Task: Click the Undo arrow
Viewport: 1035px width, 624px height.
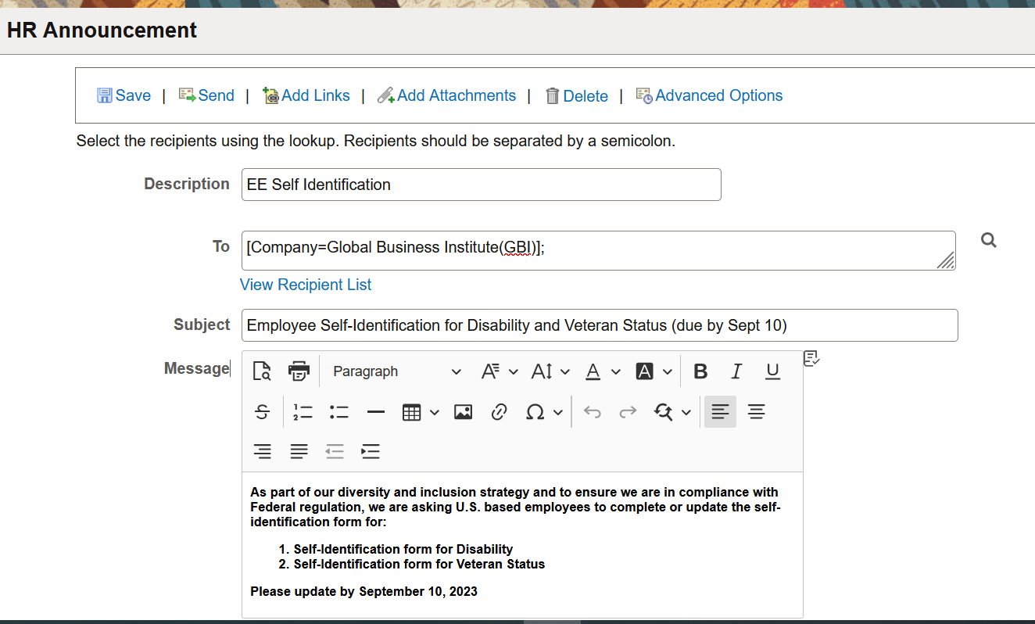Action: pos(593,412)
